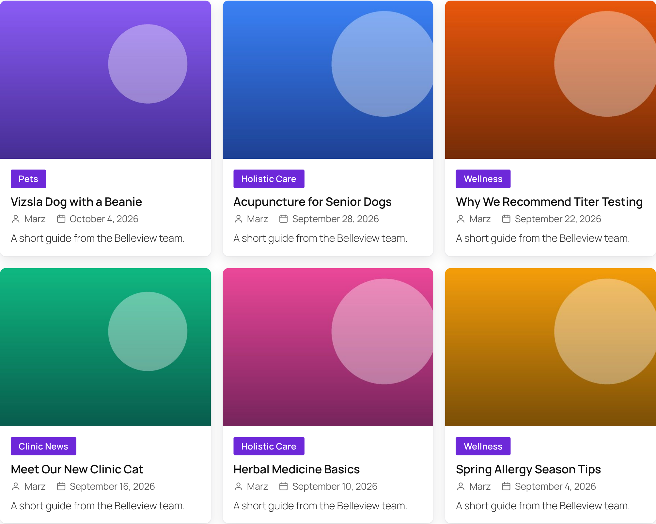Click the orange Titer Testing post thumbnail

(551, 80)
